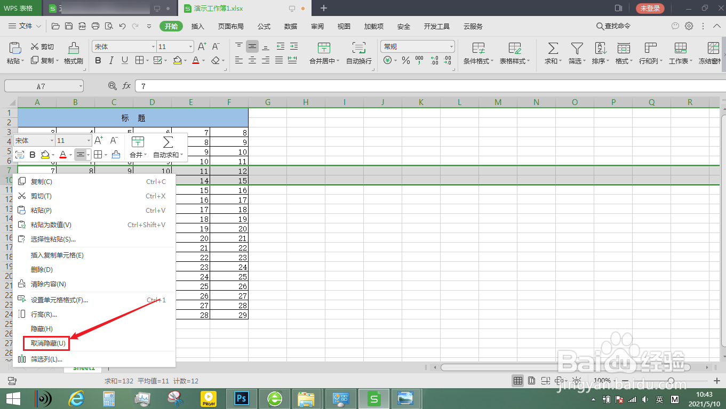Image resolution: width=726 pixels, height=409 pixels.
Task: Click the Cut (剪切) scissors icon in the ribbon
Action: point(35,47)
